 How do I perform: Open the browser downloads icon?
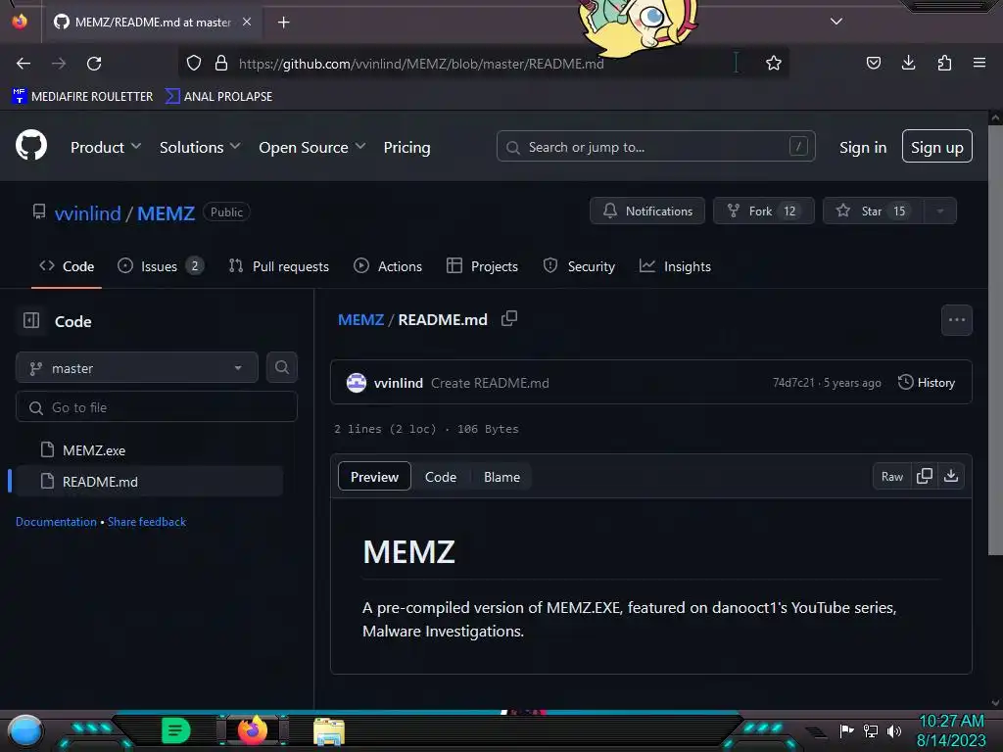pos(908,63)
